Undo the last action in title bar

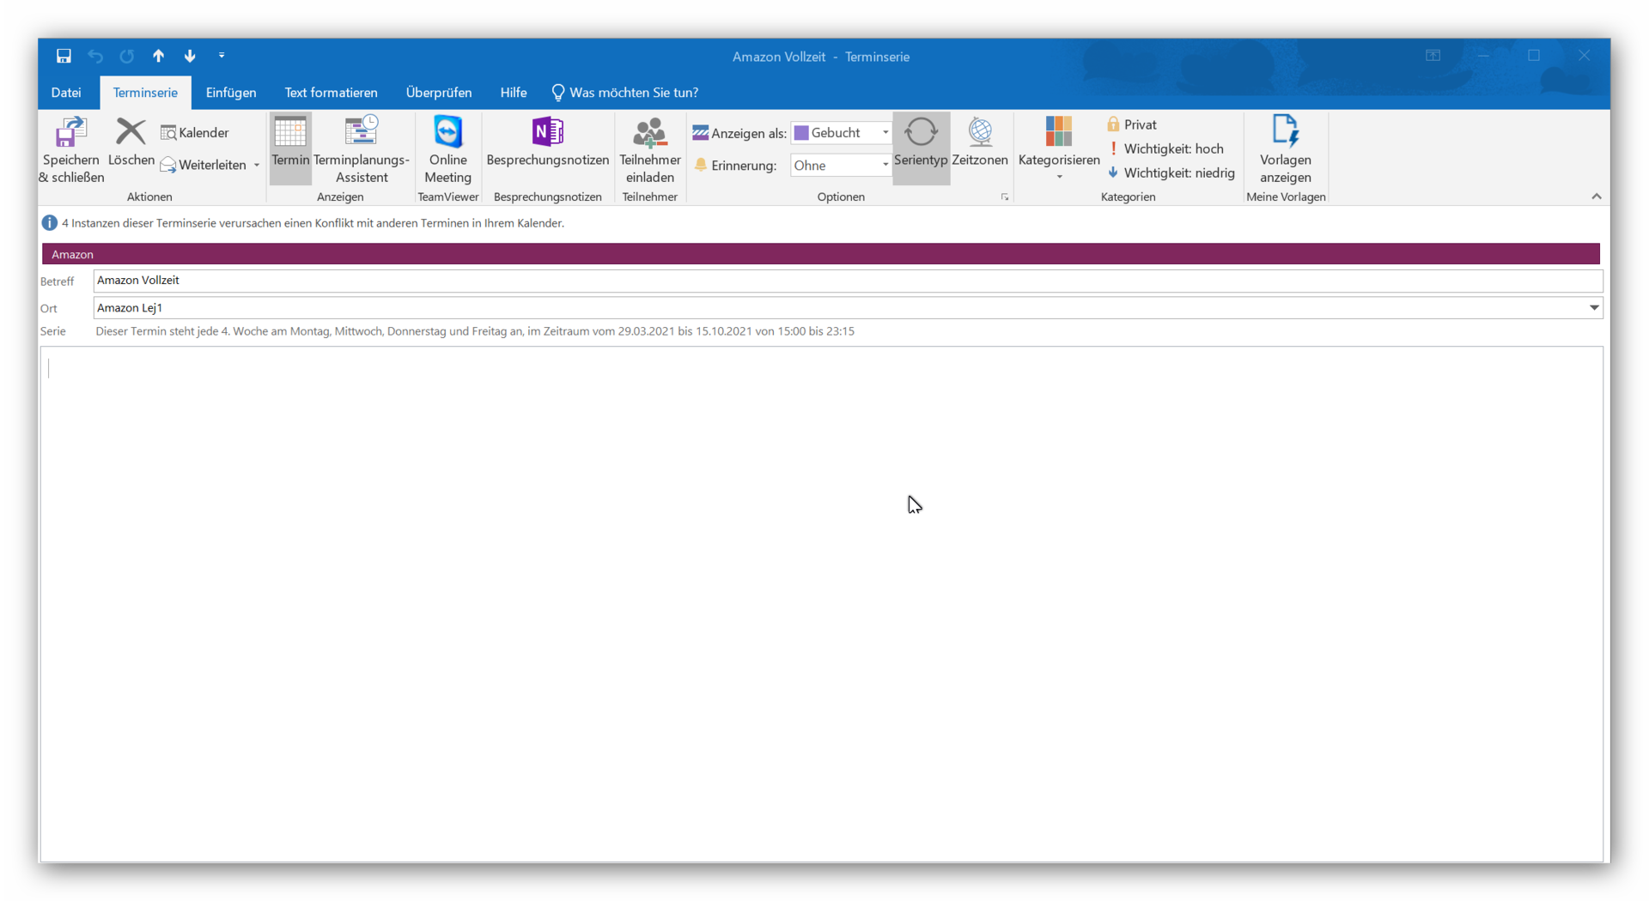point(95,56)
